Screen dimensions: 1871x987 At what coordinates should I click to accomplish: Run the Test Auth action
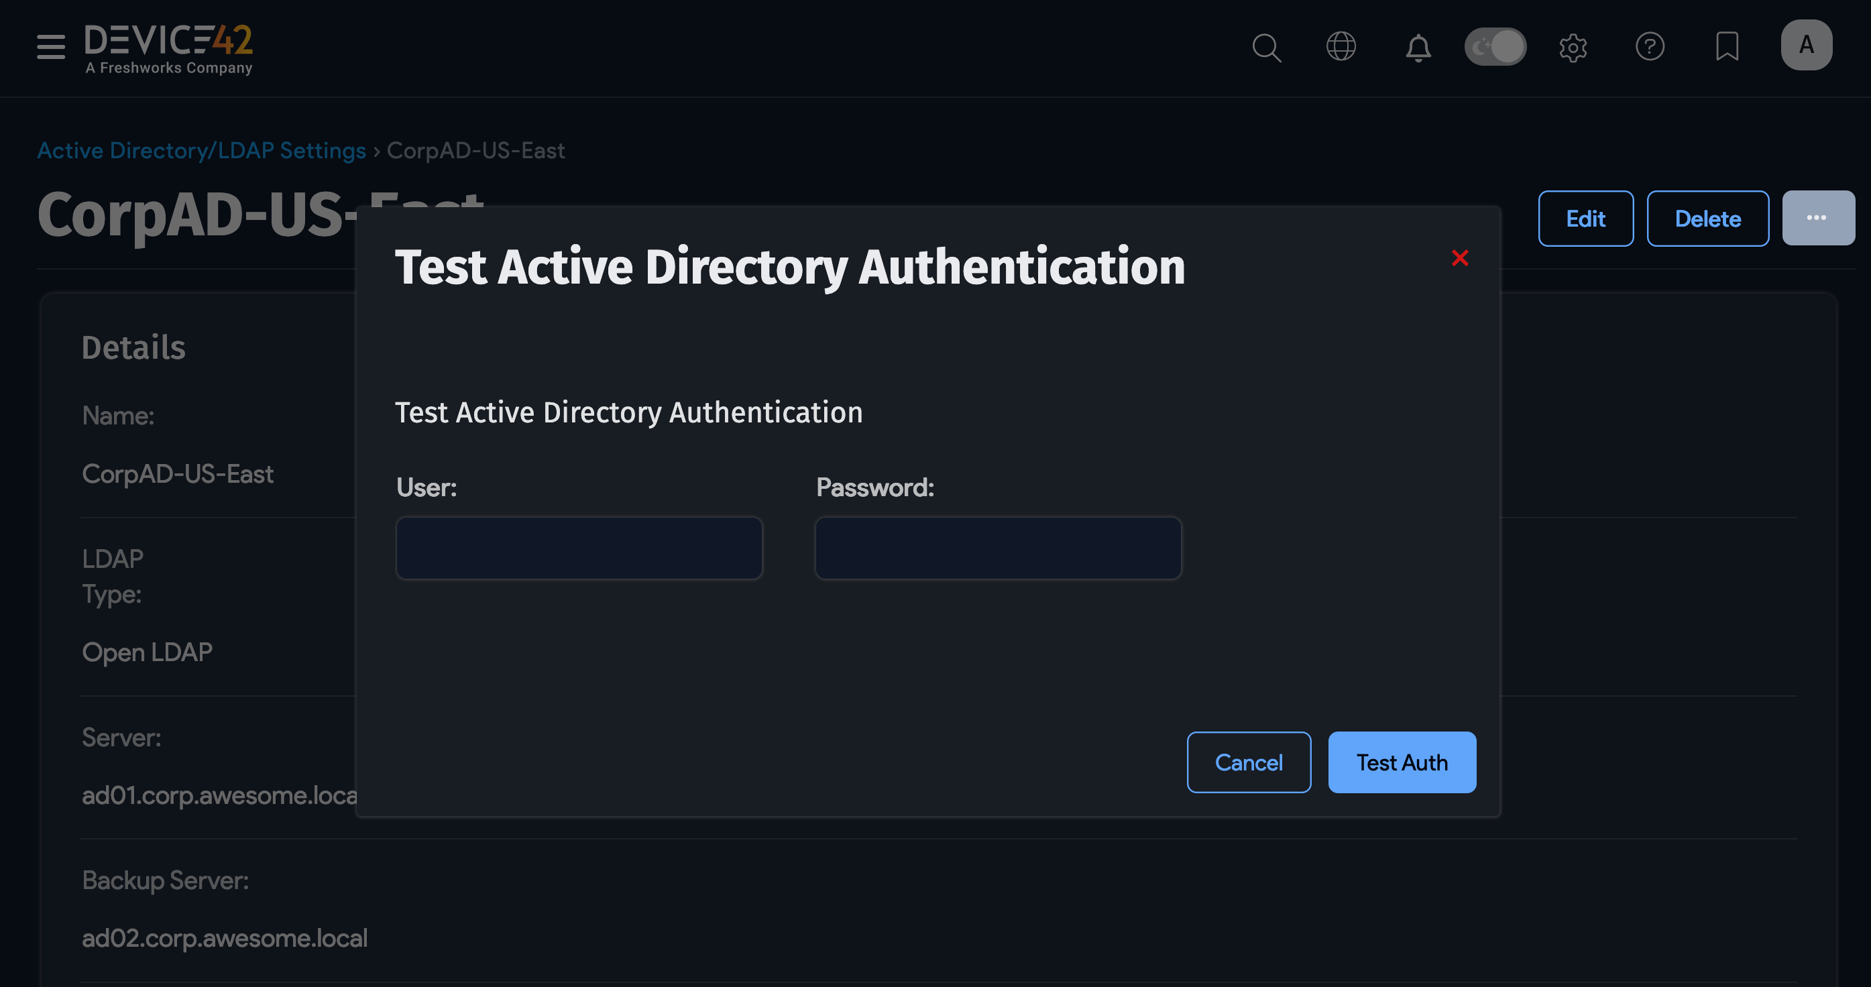1402,762
